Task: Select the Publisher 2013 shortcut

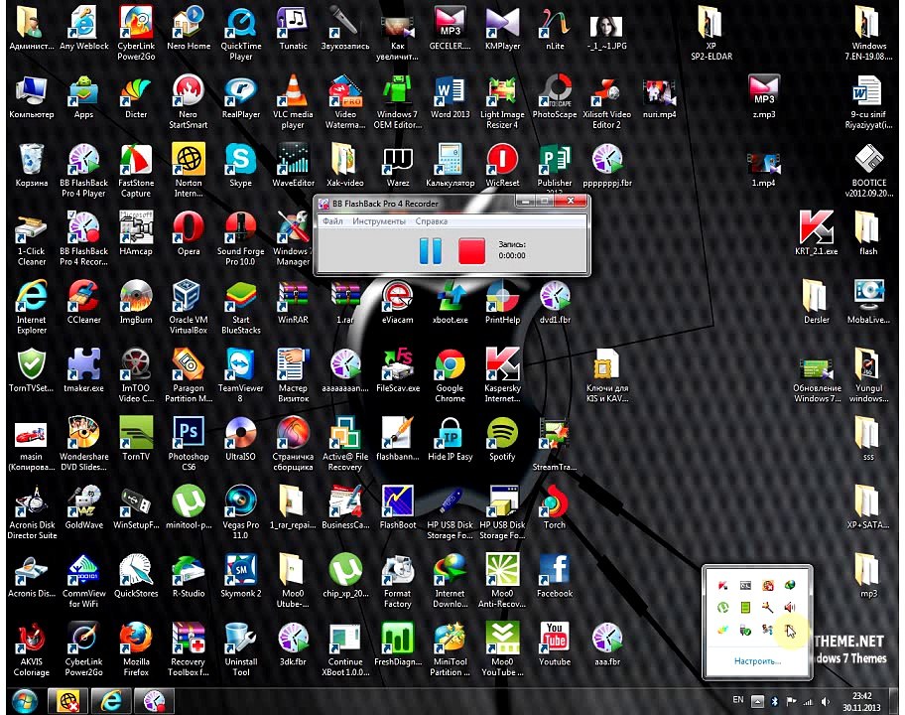Action: (x=554, y=171)
